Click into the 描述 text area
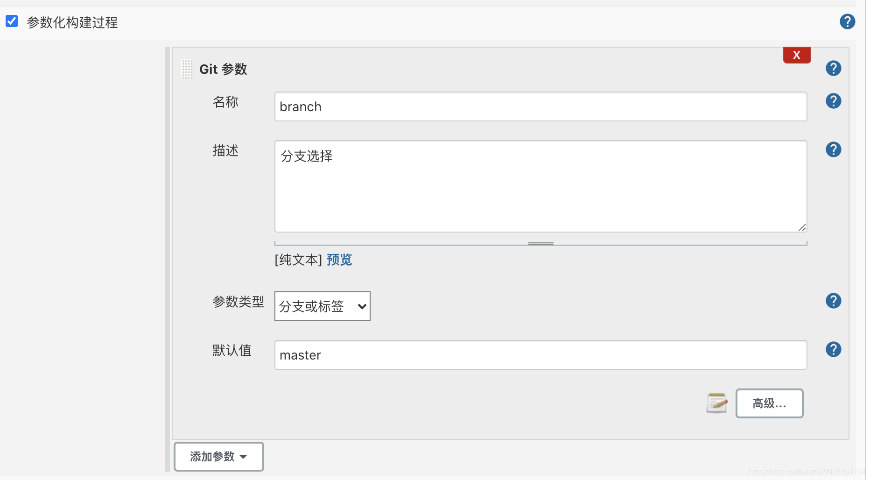The width and height of the screenshot is (870, 480). coord(540,186)
